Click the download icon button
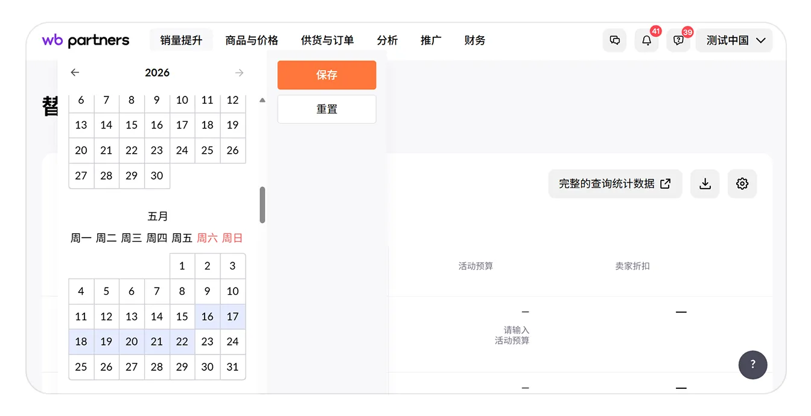The width and height of the screenshot is (811, 416). pyautogui.click(x=705, y=184)
